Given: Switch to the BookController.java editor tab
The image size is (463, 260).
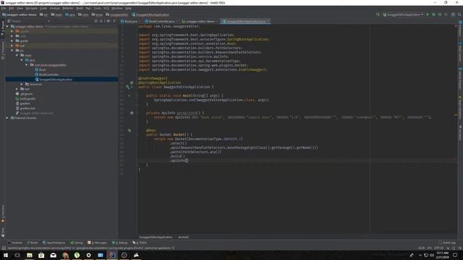Looking at the screenshot, I should click(160, 21).
